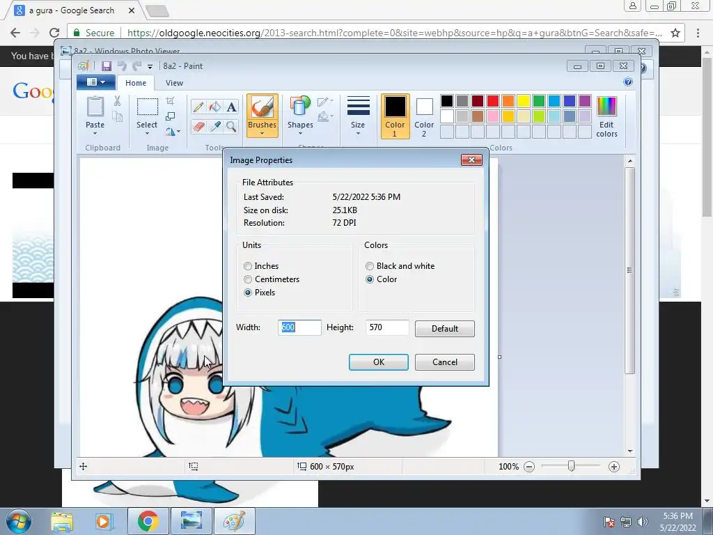Select the Text tool (letter A)
This screenshot has height=535, width=713.
(231, 107)
